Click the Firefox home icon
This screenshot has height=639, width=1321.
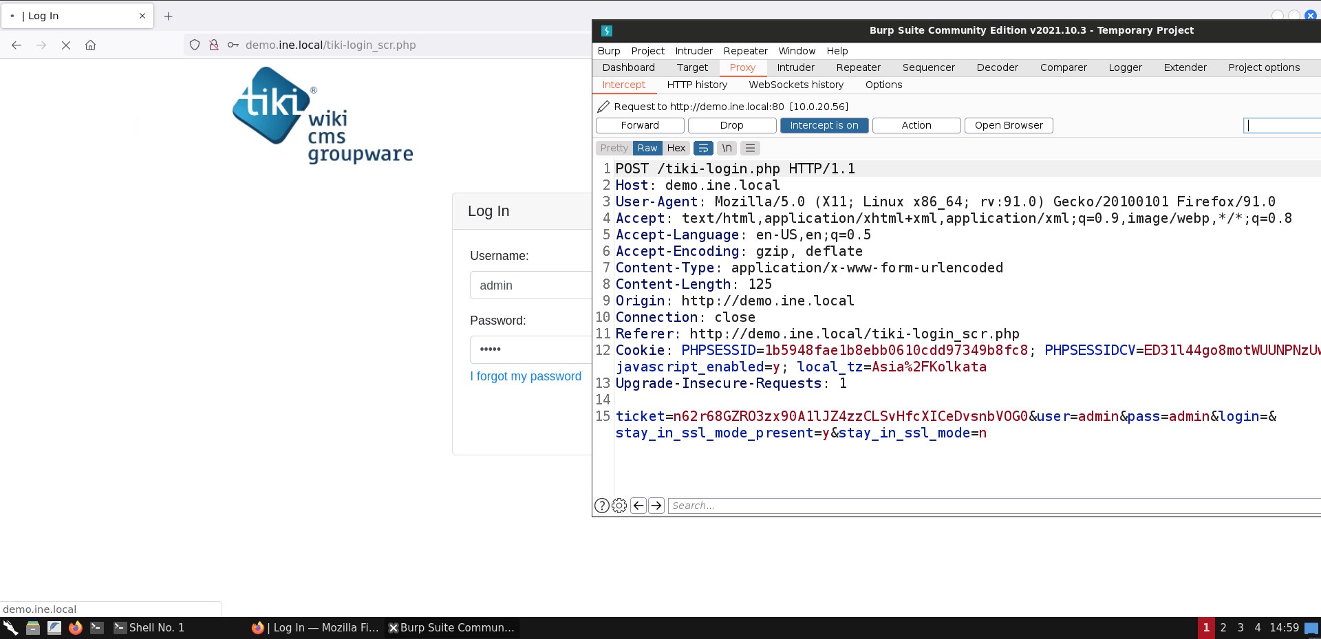[90, 45]
